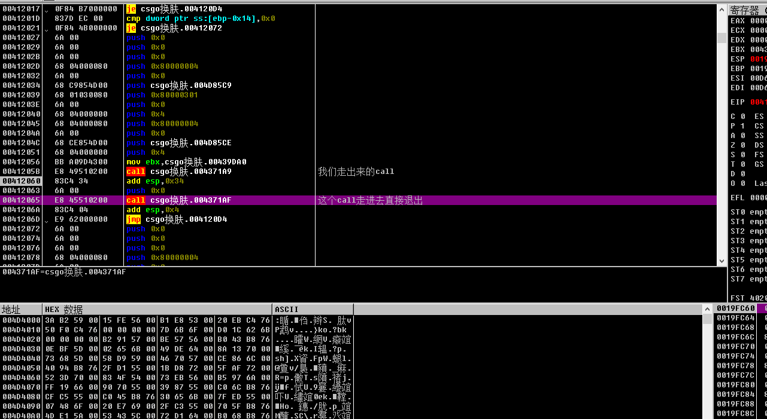Screen dimensions: 767x419
Task: Click the '寄存器' registers pane header
Action: coord(747,10)
